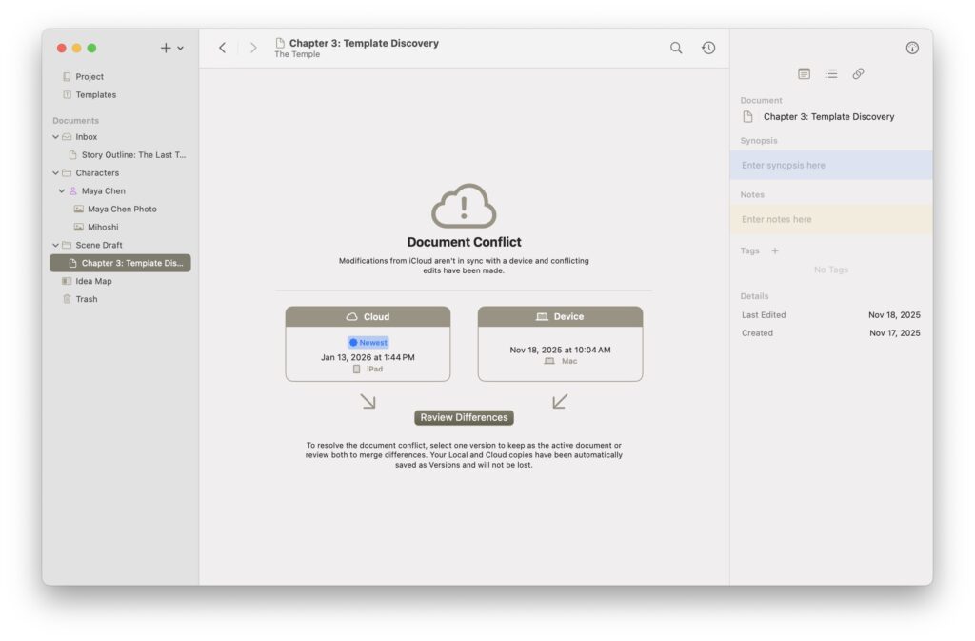This screenshot has height=641, width=975.
Task: Collapse the Scene Draft folder
Action: tap(55, 246)
